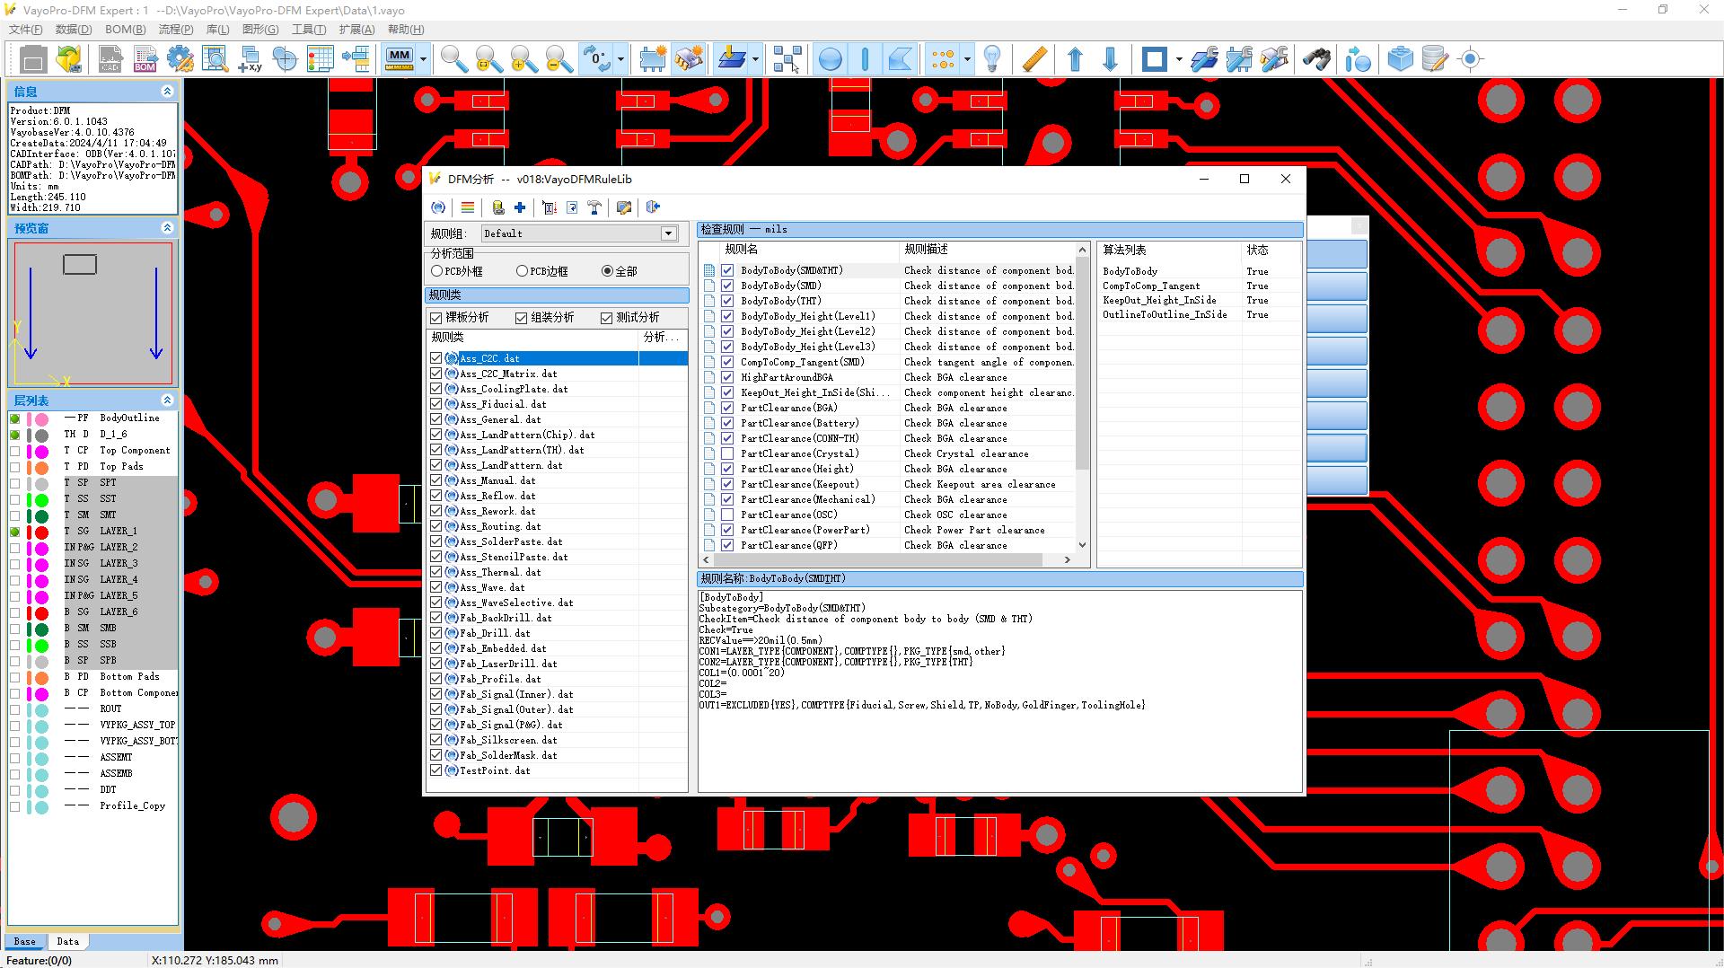Click the binoculars search icon
This screenshot has width=1724, height=968.
pyautogui.click(x=1316, y=59)
